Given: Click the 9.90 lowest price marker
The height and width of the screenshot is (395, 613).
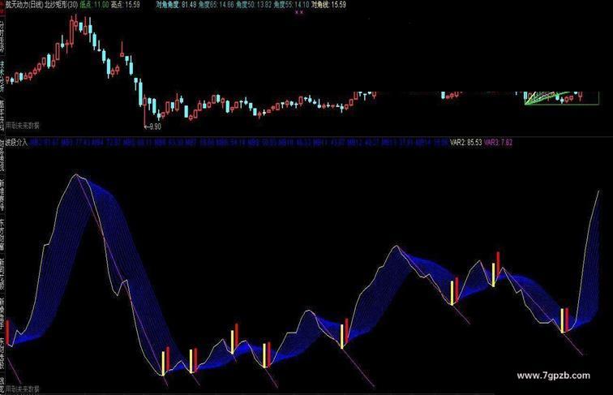Looking at the screenshot, I should 153,127.
